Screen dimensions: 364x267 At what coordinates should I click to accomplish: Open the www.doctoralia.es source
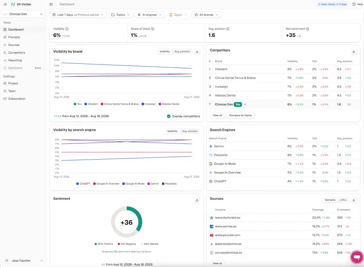227,218
